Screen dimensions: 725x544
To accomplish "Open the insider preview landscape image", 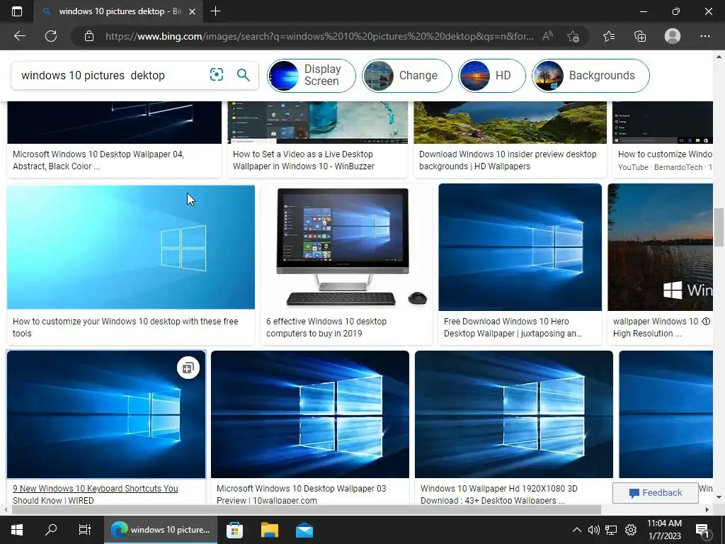I will pyautogui.click(x=510, y=123).
